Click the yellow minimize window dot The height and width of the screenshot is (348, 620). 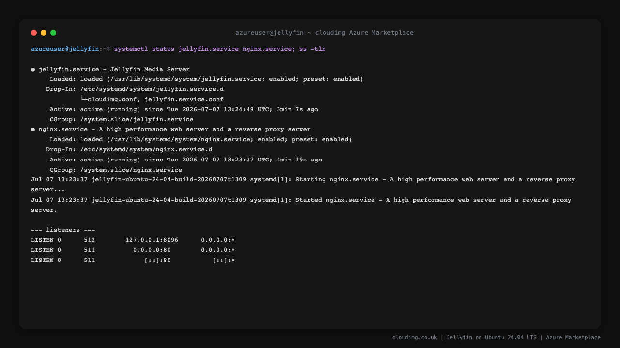(44, 33)
